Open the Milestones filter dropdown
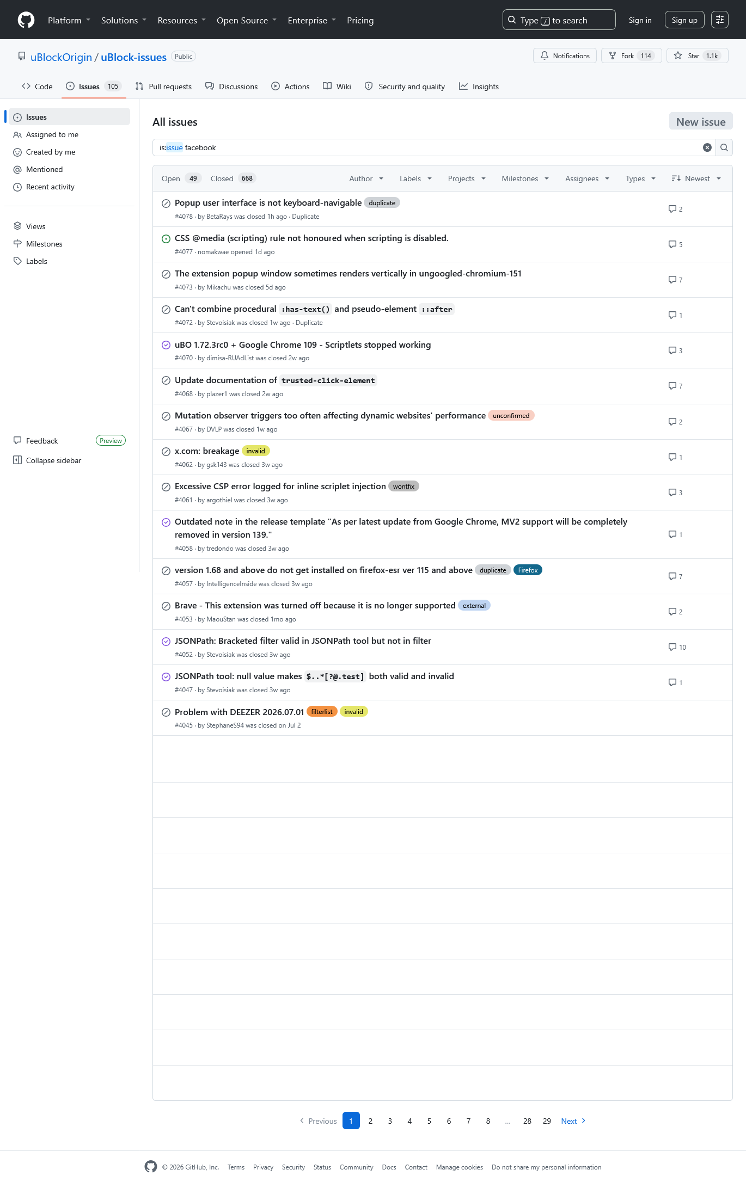746x1182 pixels. point(525,178)
